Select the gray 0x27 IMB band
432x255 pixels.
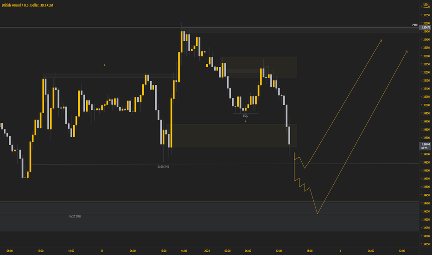pyautogui.click(x=210, y=217)
